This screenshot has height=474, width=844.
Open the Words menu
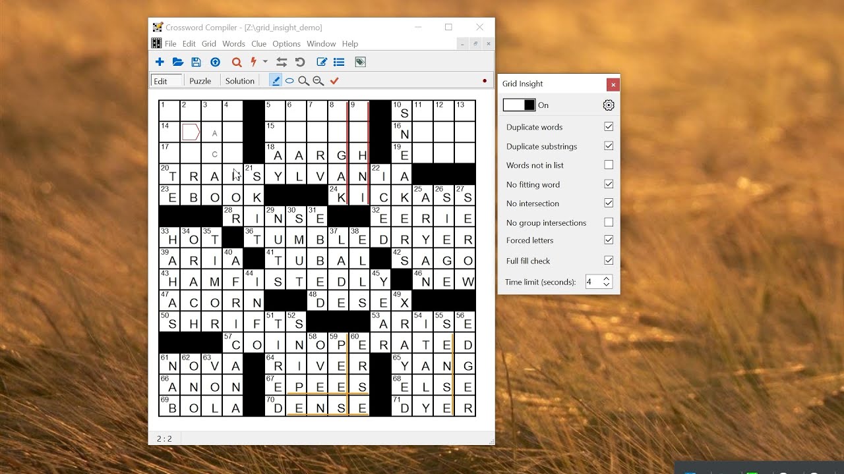coord(233,43)
